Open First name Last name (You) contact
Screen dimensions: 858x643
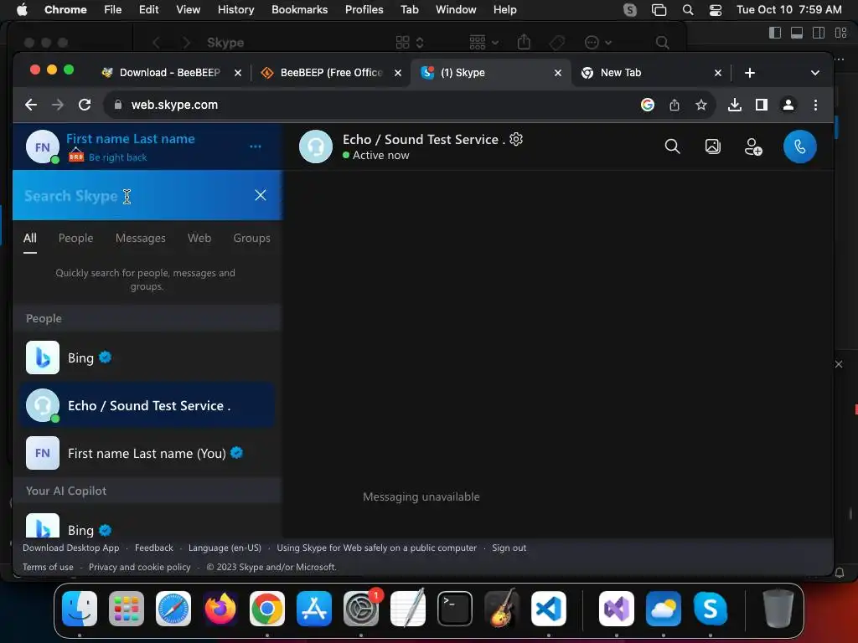147,453
